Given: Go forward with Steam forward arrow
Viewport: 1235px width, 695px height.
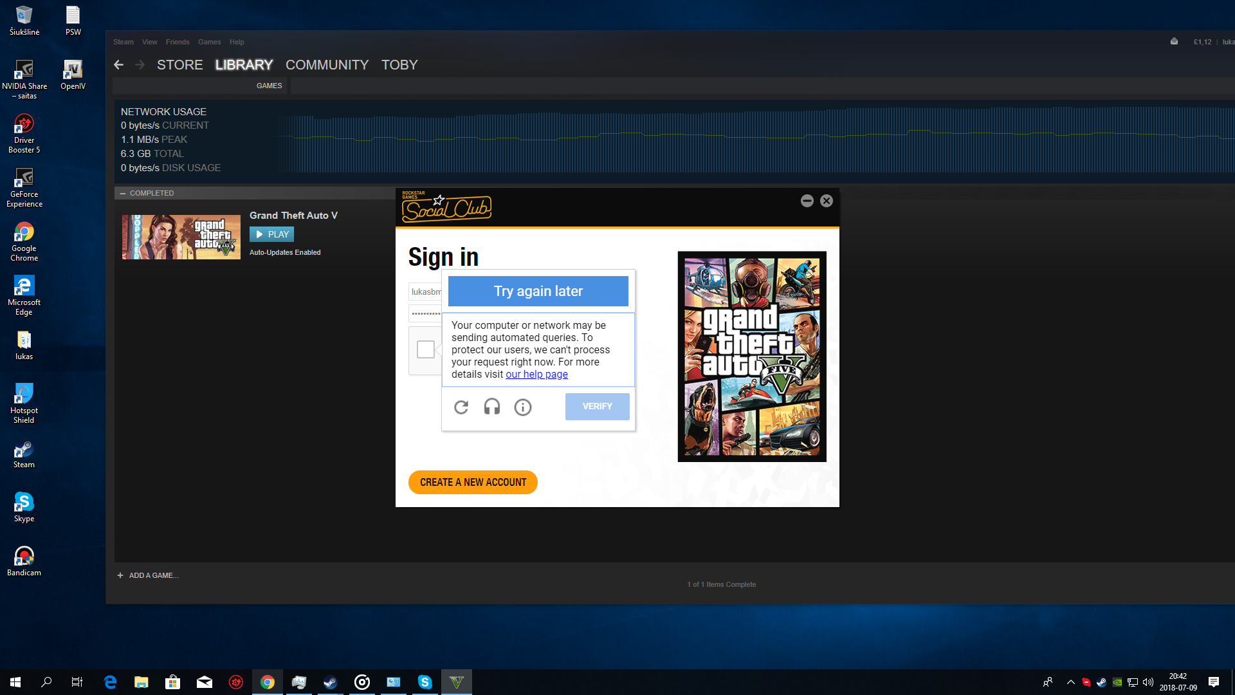Looking at the screenshot, I should [x=140, y=64].
